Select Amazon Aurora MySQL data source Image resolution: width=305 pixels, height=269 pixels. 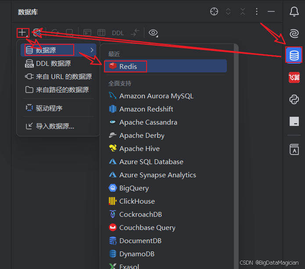click(165, 96)
